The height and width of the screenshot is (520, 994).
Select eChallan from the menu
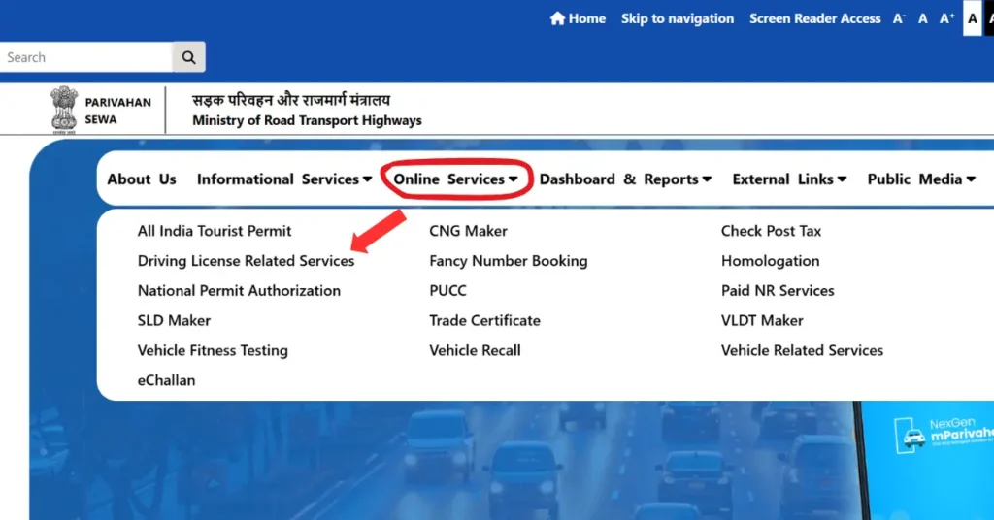(x=166, y=380)
